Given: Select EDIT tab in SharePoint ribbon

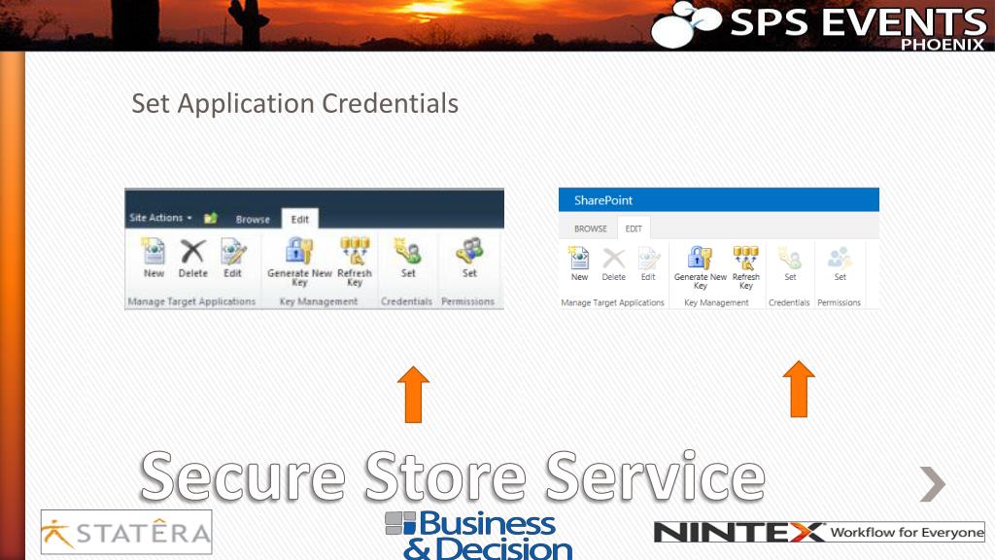Looking at the screenshot, I should 634,228.
